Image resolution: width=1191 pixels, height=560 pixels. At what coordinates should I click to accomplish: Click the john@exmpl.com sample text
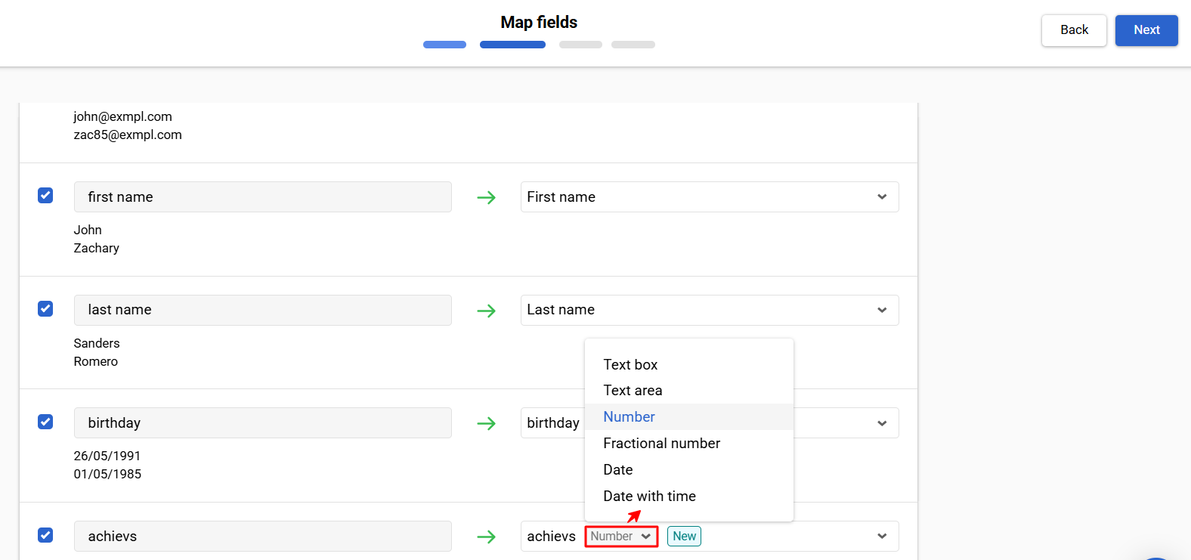(x=122, y=116)
